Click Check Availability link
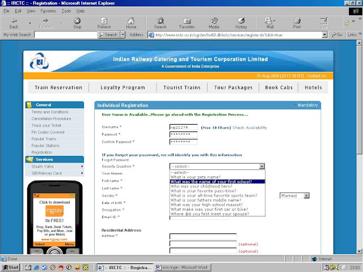The image size is (363, 272). click(x=250, y=127)
